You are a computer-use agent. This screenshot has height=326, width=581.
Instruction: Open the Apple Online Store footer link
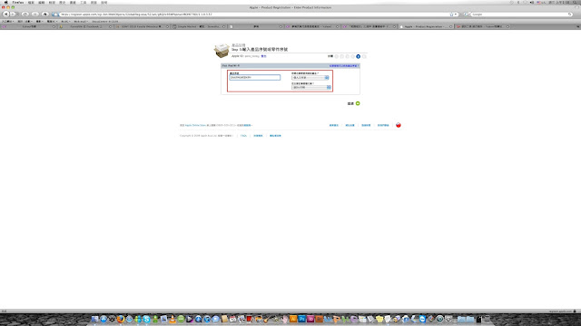tap(195, 125)
